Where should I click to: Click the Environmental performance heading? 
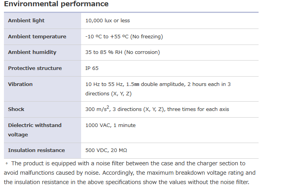coord(56,4)
